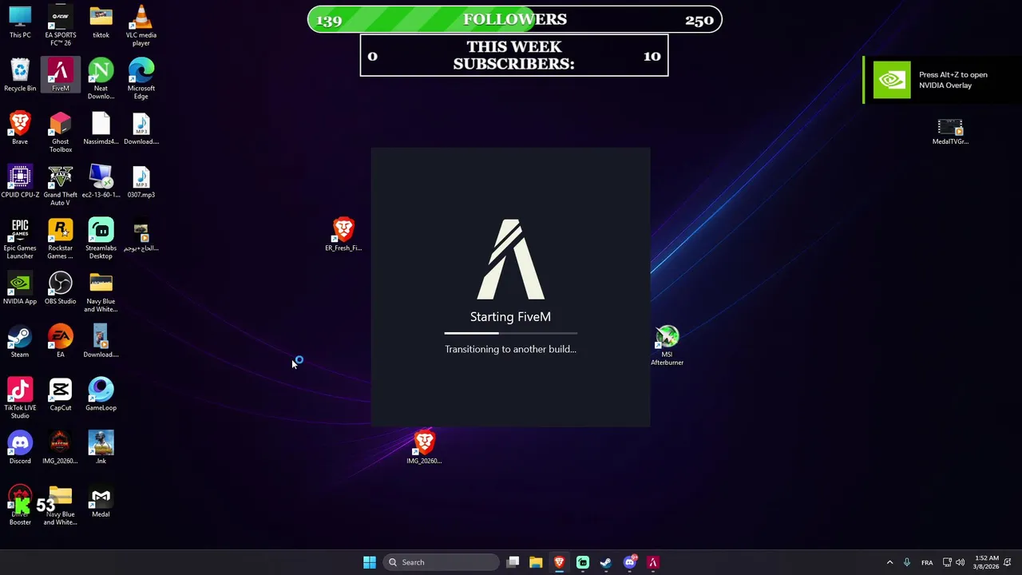Launch the Brave desktop shortcut
Image resolution: width=1022 pixels, height=575 pixels.
tap(20, 129)
